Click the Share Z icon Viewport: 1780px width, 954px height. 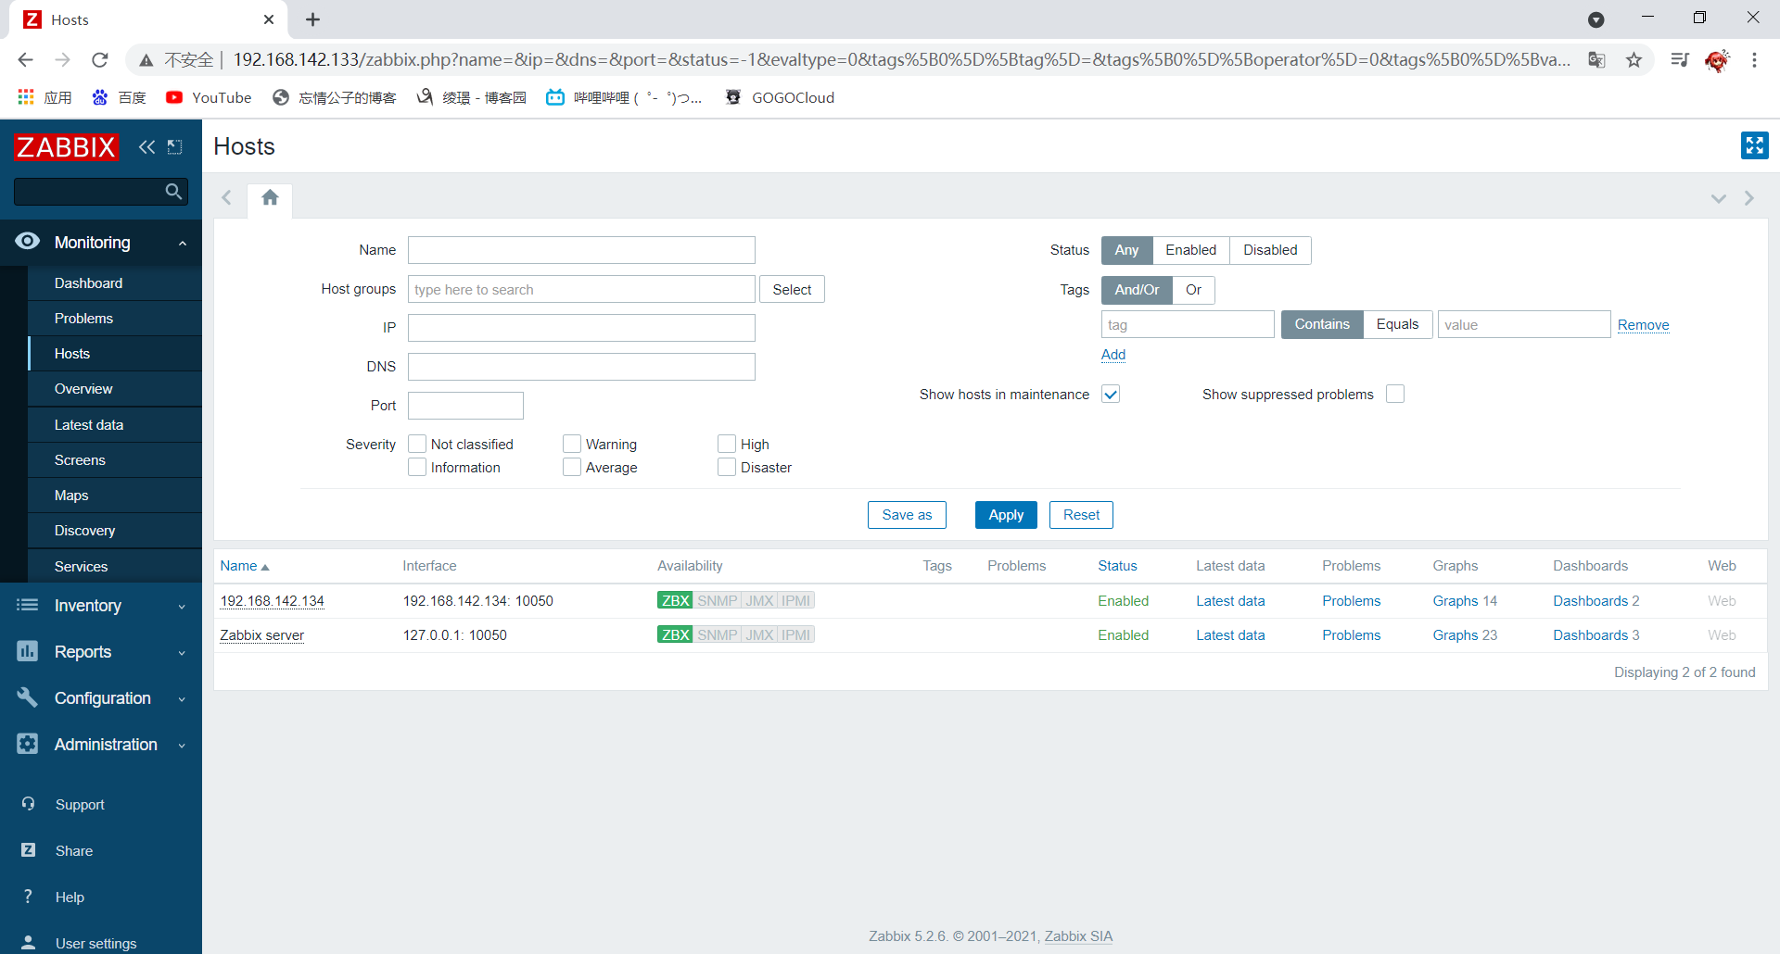[x=28, y=850]
